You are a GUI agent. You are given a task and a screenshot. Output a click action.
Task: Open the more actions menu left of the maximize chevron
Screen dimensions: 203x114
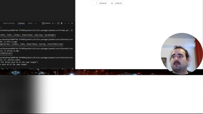pyautogui.click(x=65, y=23)
